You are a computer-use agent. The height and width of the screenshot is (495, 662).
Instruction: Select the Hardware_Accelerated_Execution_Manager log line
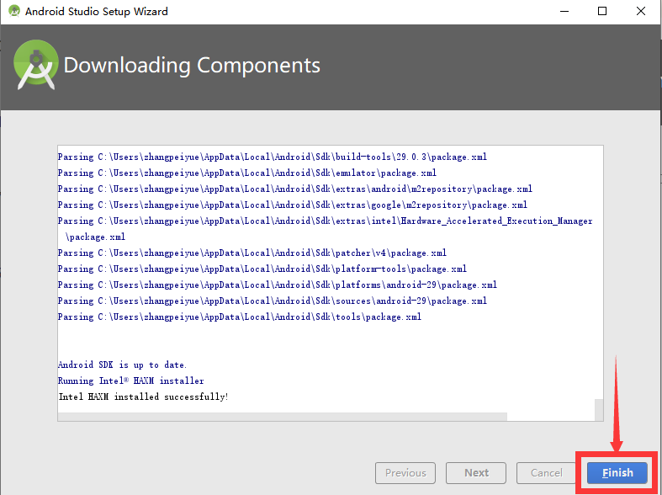tap(325, 228)
